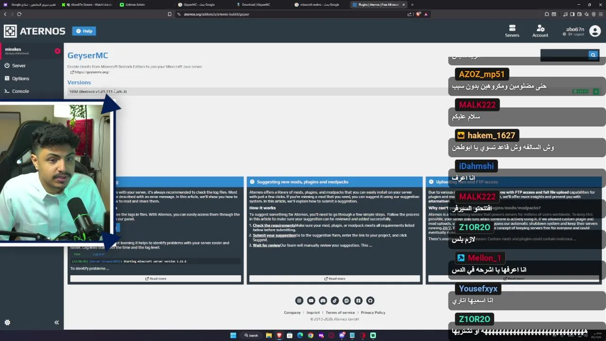Click the Help button
Viewport: 606px width, 341px height.
point(84,31)
